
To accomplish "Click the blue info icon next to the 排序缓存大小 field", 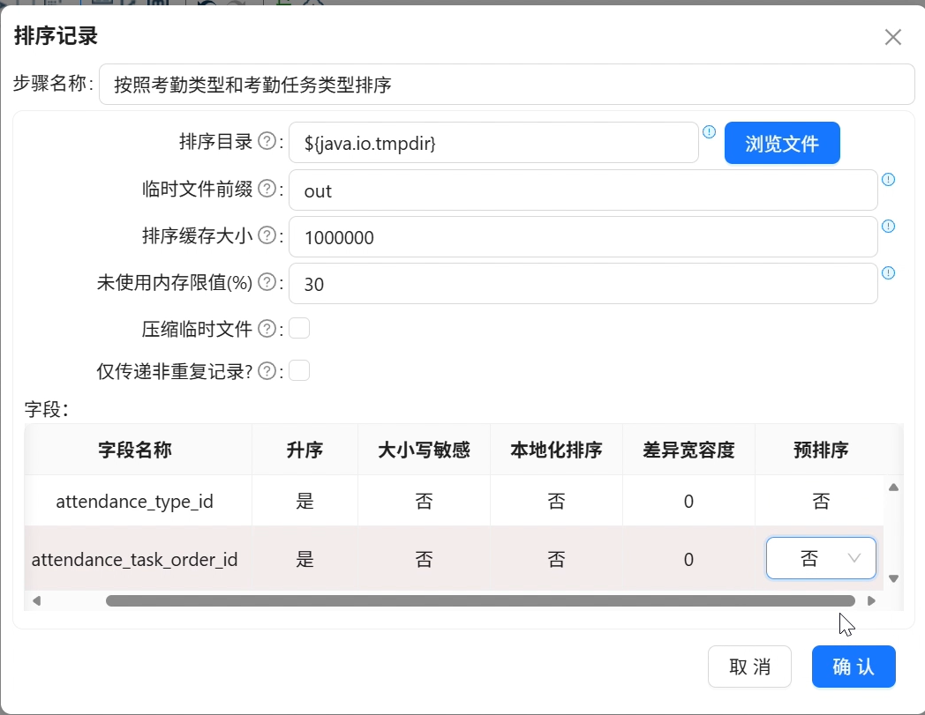I will coord(889,227).
